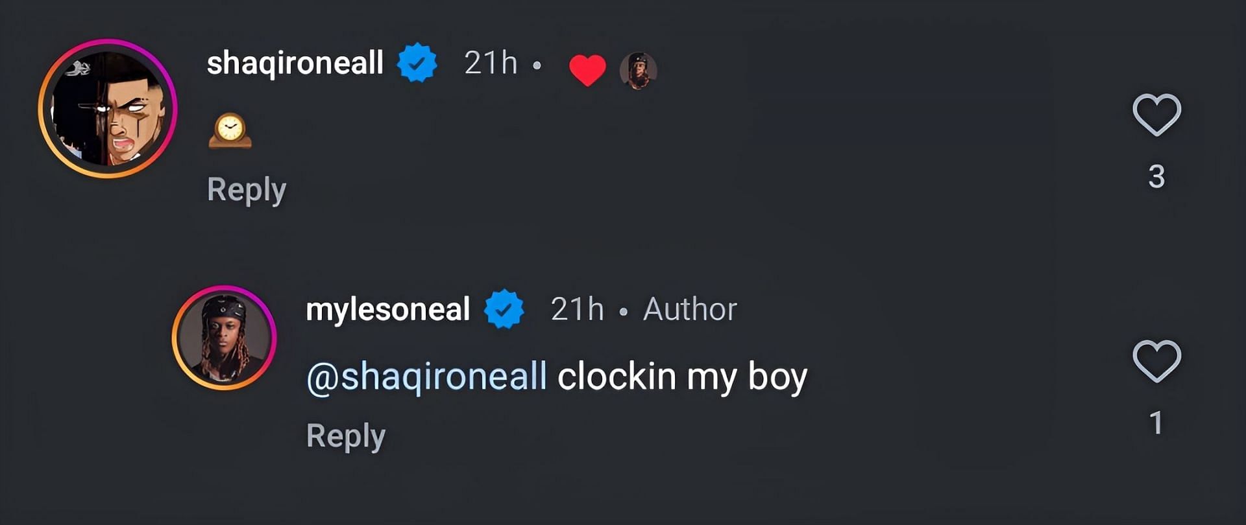This screenshot has width=1246, height=525.
Task: Reply to shaqironeall's comment
Action: pyautogui.click(x=247, y=190)
